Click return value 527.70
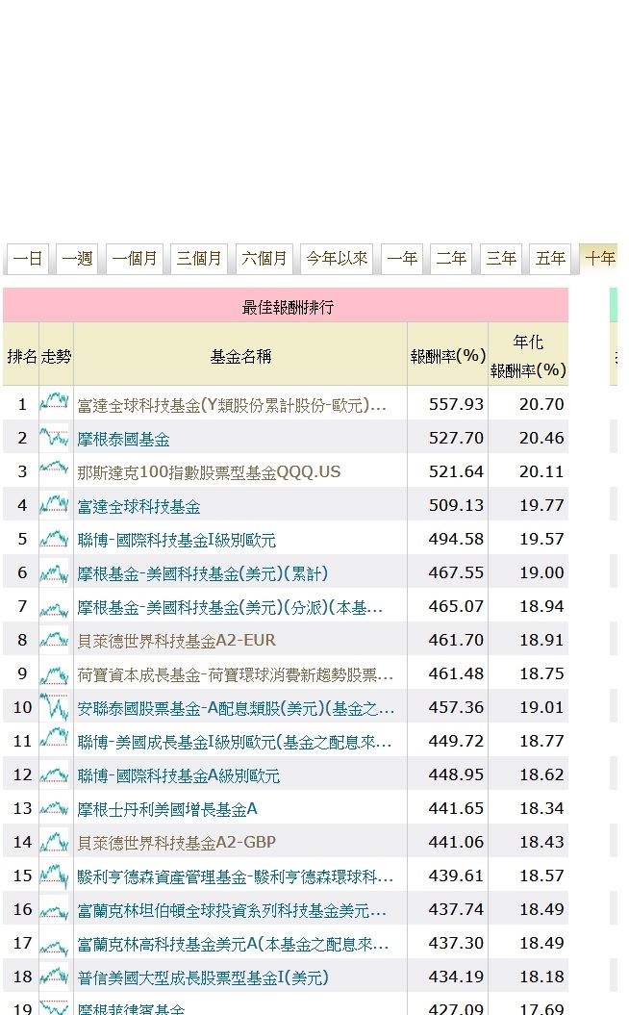The height and width of the screenshot is (1015, 629). pos(456,438)
